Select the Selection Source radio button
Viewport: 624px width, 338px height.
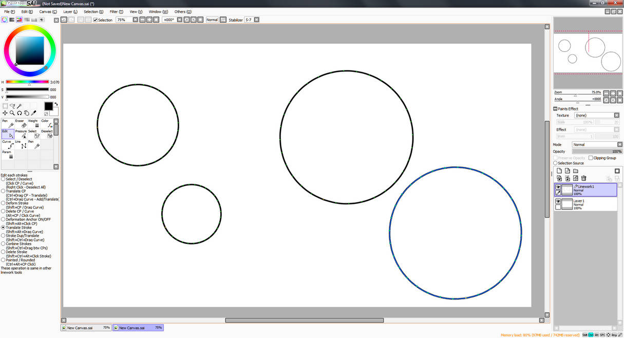[x=555, y=163]
